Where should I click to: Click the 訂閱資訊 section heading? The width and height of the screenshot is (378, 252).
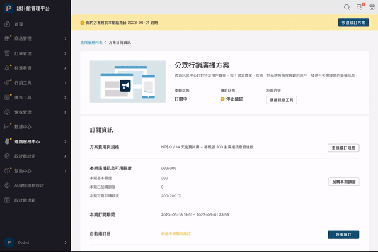pos(101,130)
